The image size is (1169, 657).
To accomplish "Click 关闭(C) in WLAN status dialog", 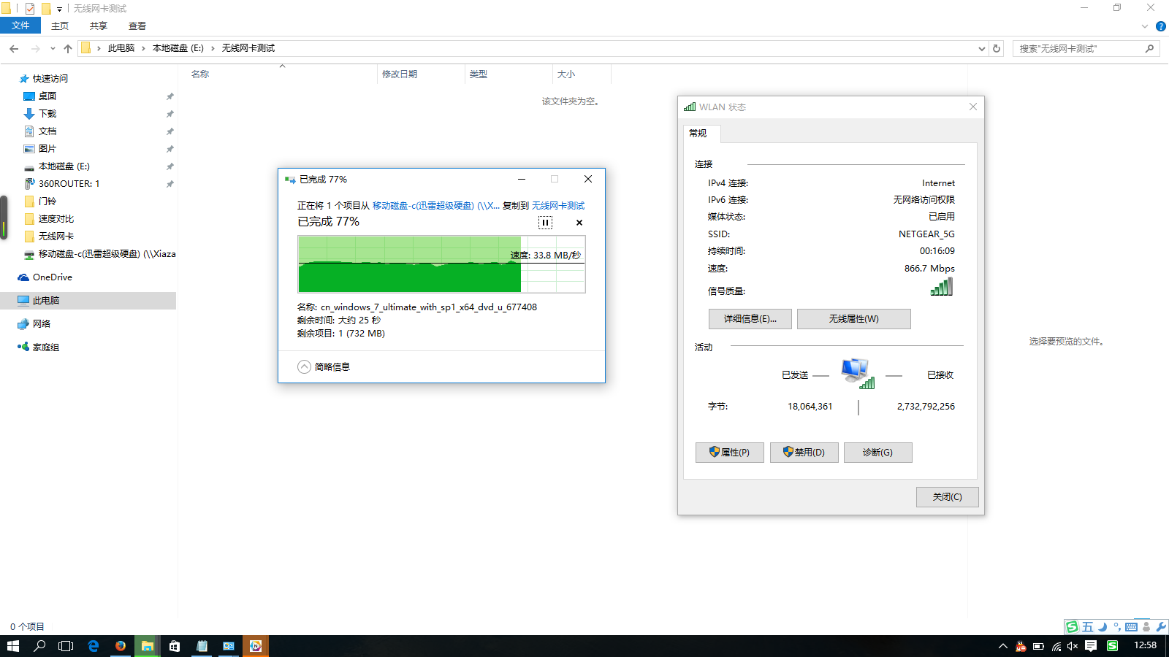I will tap(948, 497).
